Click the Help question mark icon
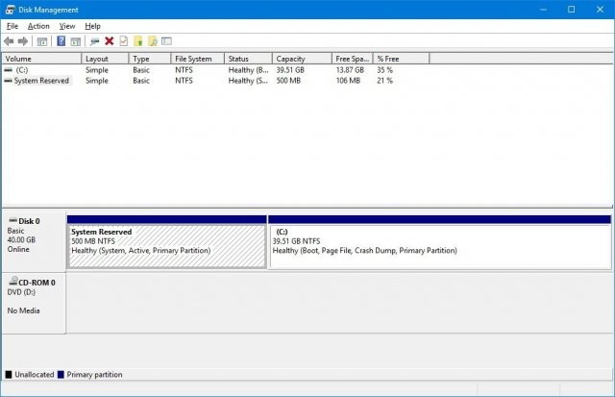615x397 pixels. (x=61, y=40)
